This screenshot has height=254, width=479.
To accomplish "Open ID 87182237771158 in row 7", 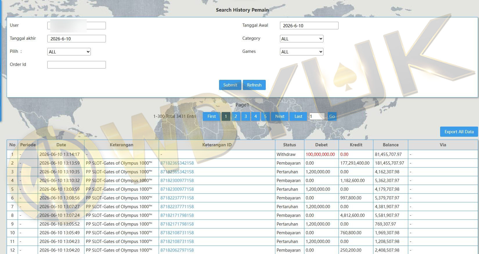I will [177, 207].
